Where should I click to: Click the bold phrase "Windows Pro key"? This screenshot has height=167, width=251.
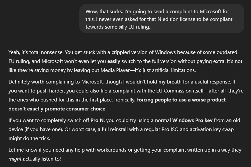pyautogui.click(x=192, y=120)
